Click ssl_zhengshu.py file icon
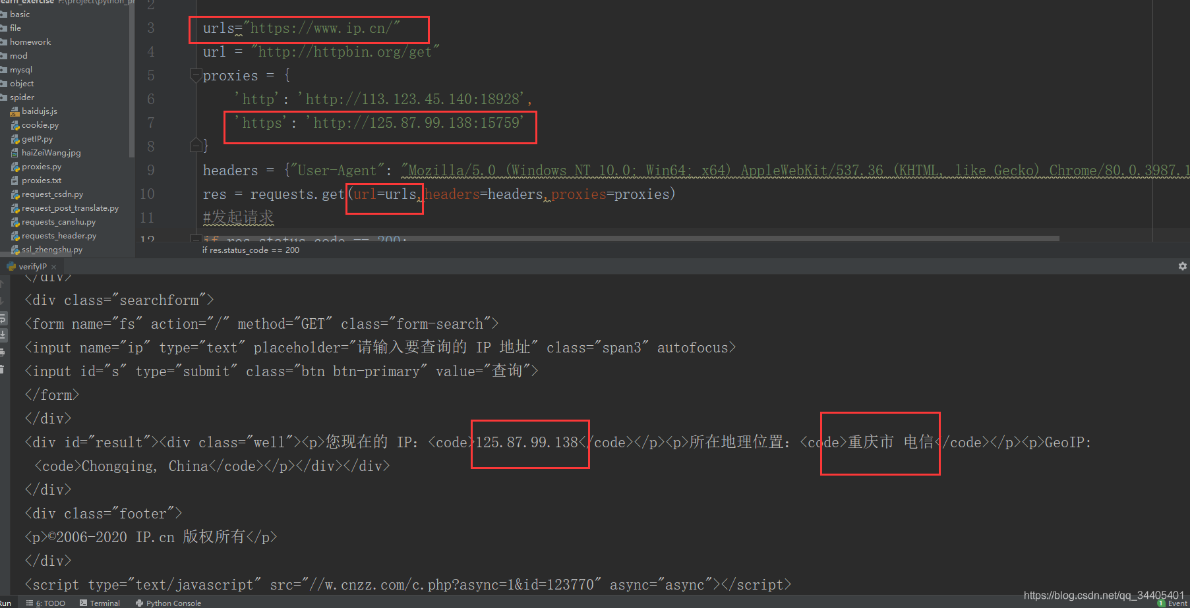This screenshot has width=1190, height=608. 15,250
